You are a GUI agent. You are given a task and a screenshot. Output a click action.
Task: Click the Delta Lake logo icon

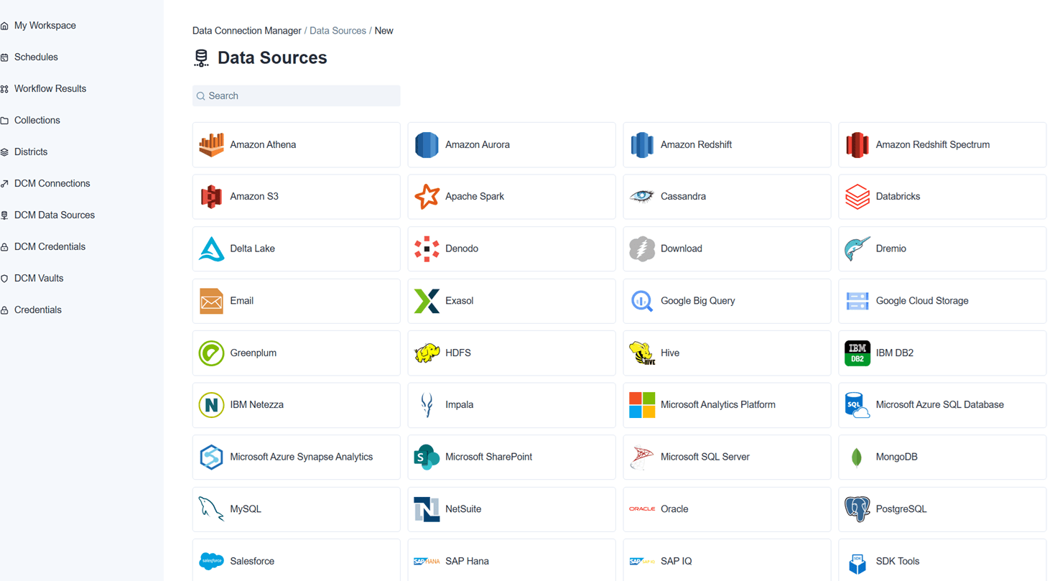click(211, 248)
